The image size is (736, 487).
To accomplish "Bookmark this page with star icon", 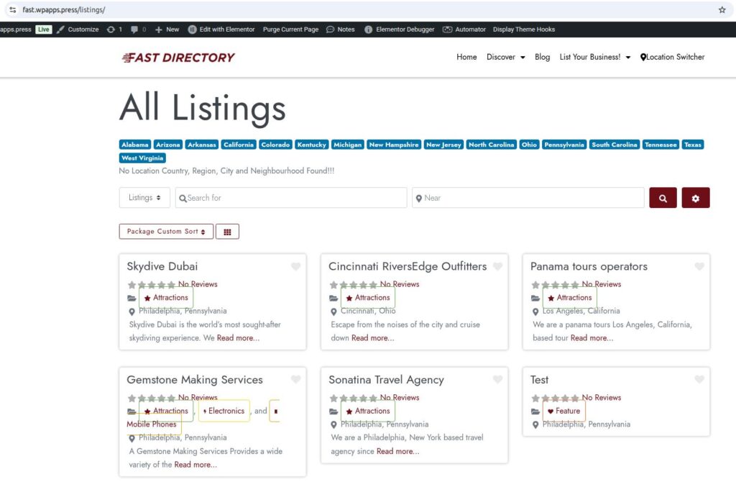I will 722,10.
